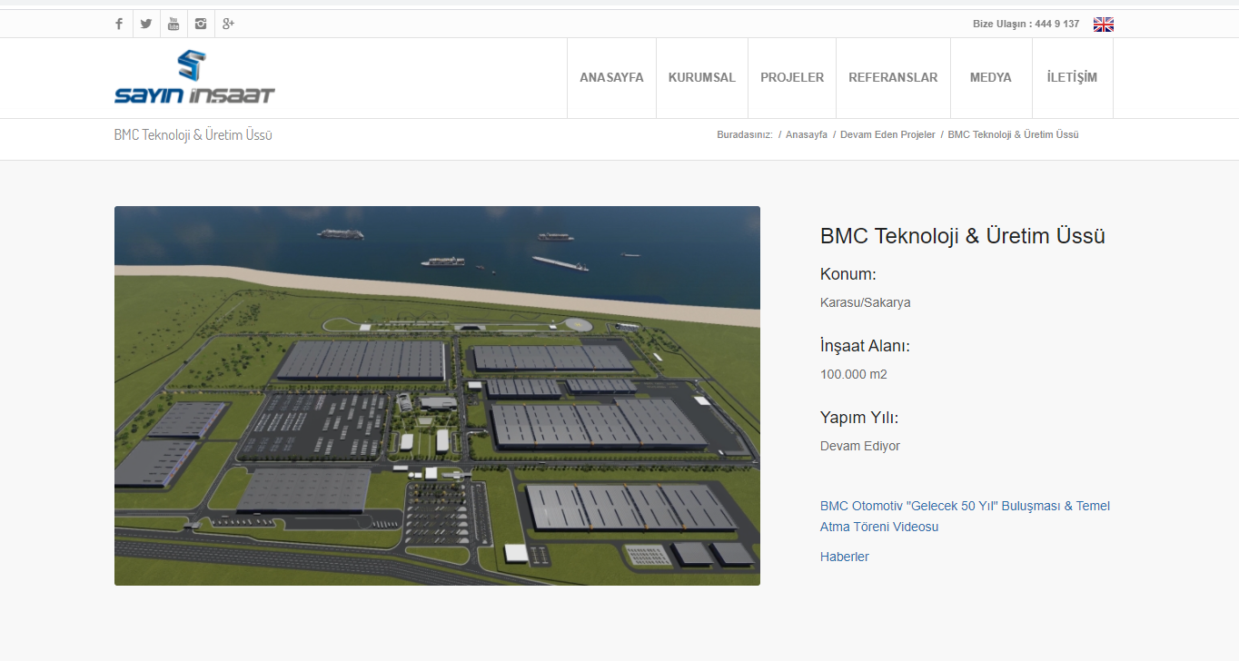
Task: Go to Devam Eden Projeler breadcrumb
Action: [x=887, y=134]
